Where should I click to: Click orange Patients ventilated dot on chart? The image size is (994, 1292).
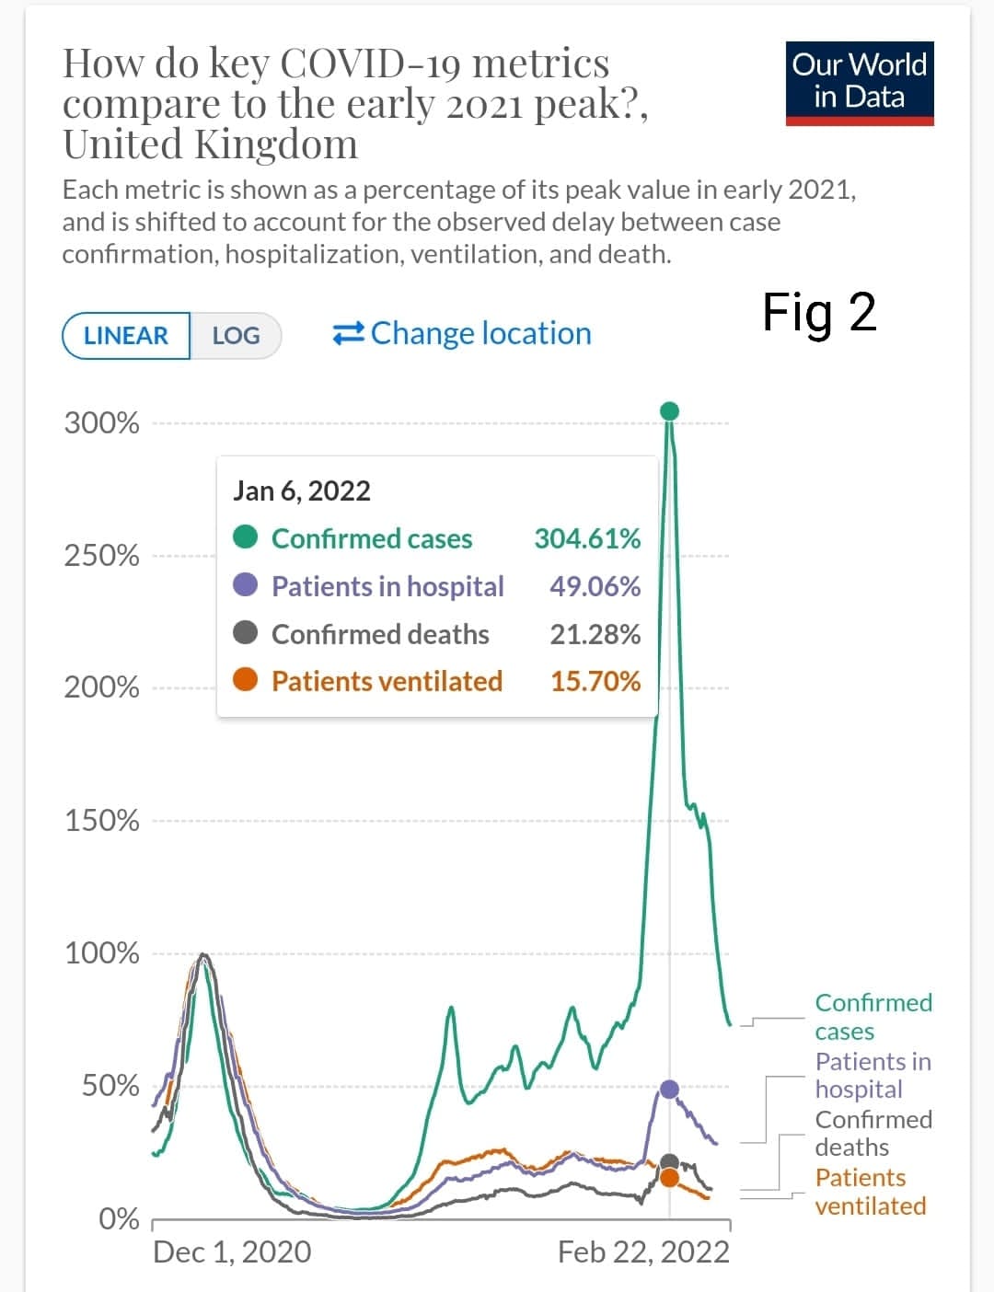670,1178
